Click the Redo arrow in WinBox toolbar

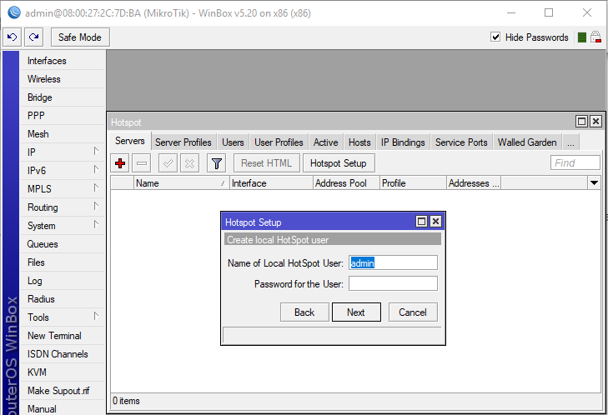click(33, 37)
